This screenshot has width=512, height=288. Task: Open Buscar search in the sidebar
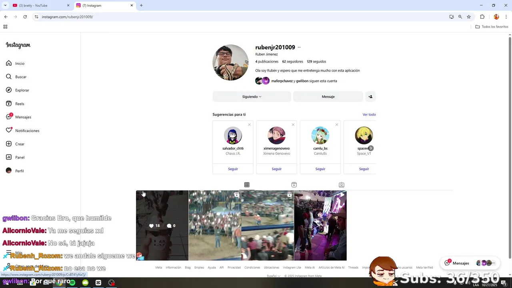point(16,77)
